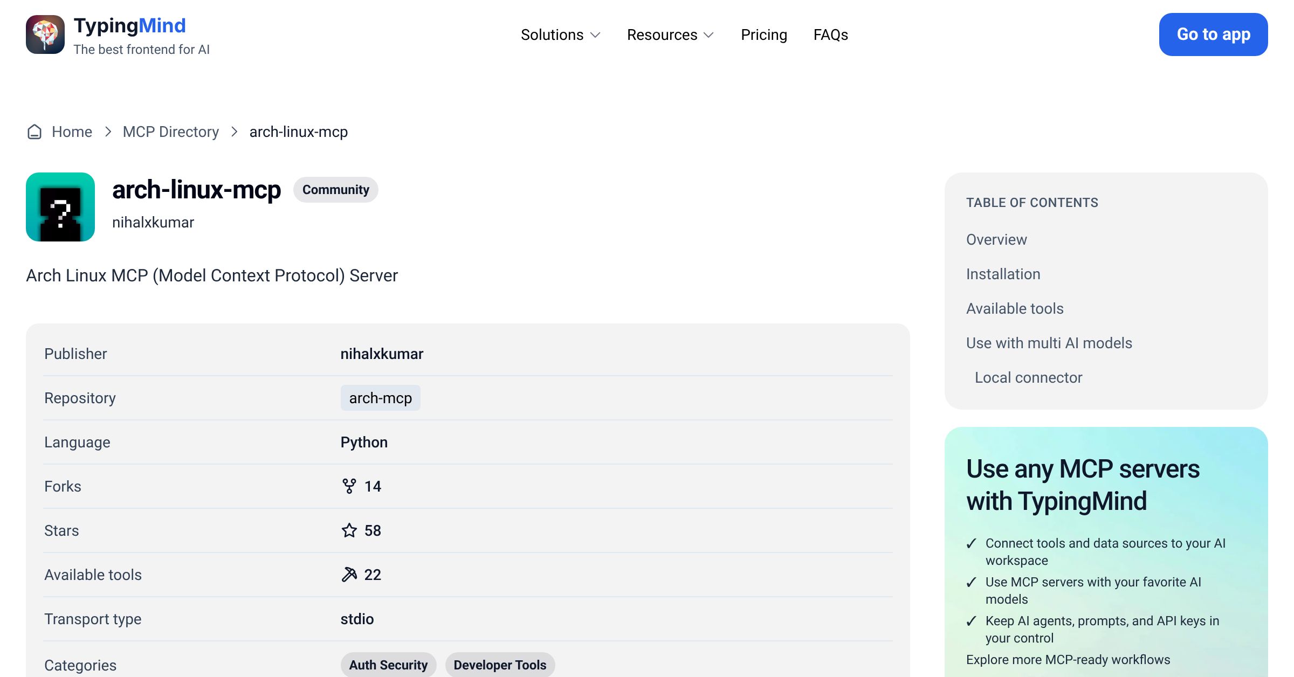Click the star icon beside 58
Viewport: 1294px width, 677px height.
349,530
